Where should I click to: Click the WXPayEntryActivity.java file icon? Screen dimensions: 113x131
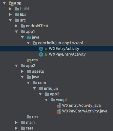point(59,111)
